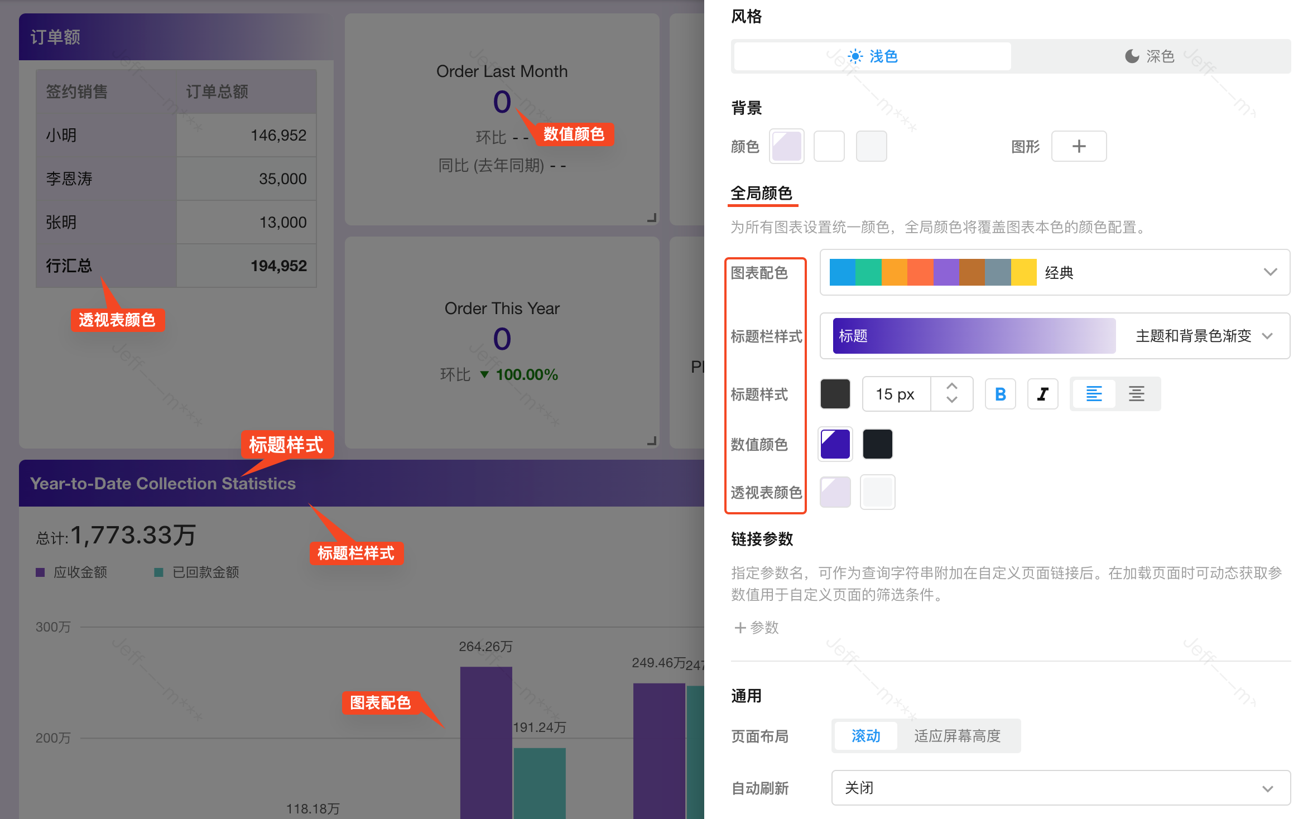Choose 适应屏幕高度 page layout
The image size is (1308, 819).
click(x=957, y=736)
